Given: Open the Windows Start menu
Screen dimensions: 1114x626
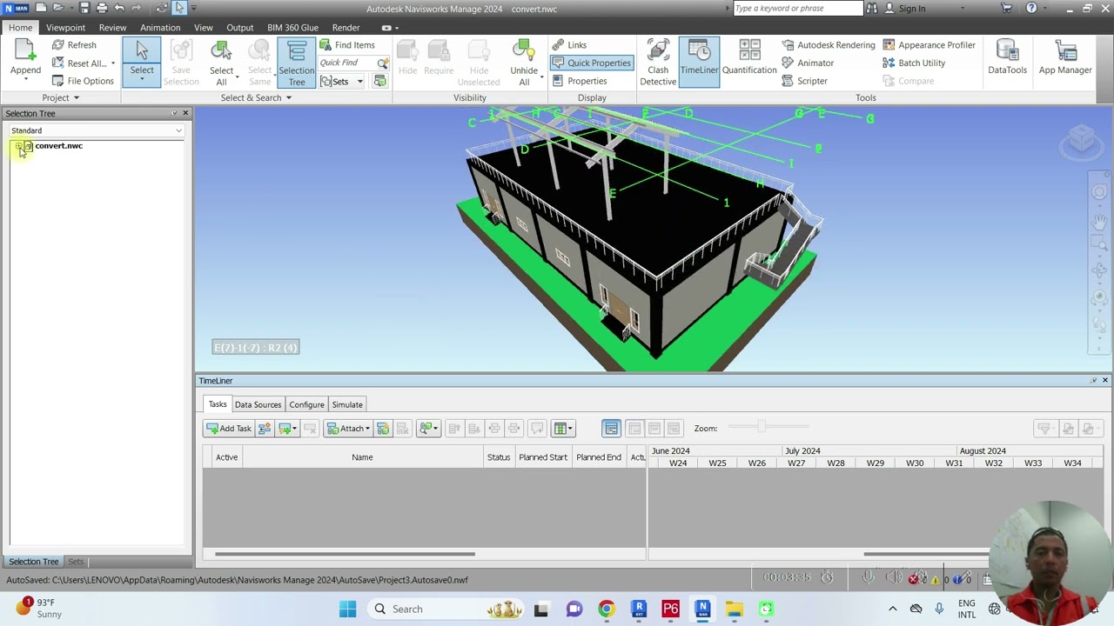Looking at the screenshot, I should click(347, 609).
